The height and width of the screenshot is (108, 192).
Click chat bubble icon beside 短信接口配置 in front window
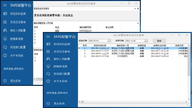[48, 74]
